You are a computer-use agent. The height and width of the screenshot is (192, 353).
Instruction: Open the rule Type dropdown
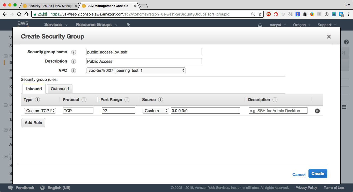pos(40,111)
